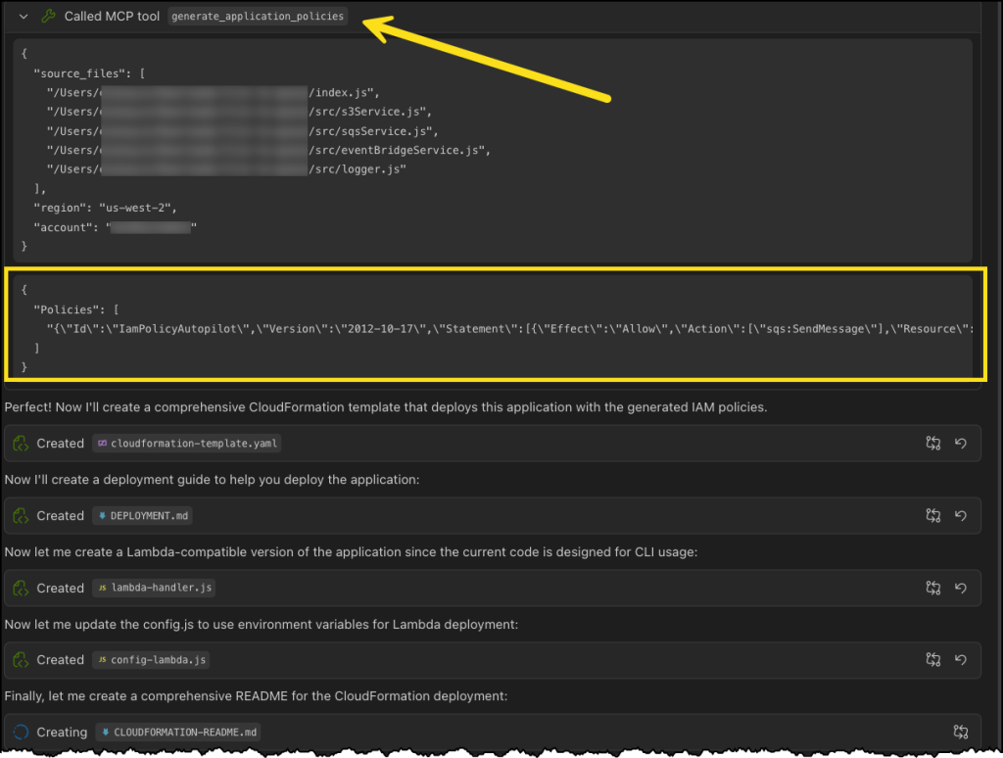This screenshot has width=1003, height=758.
Task: Click the 'update the config.js' message
Action: tap(261, 624)
